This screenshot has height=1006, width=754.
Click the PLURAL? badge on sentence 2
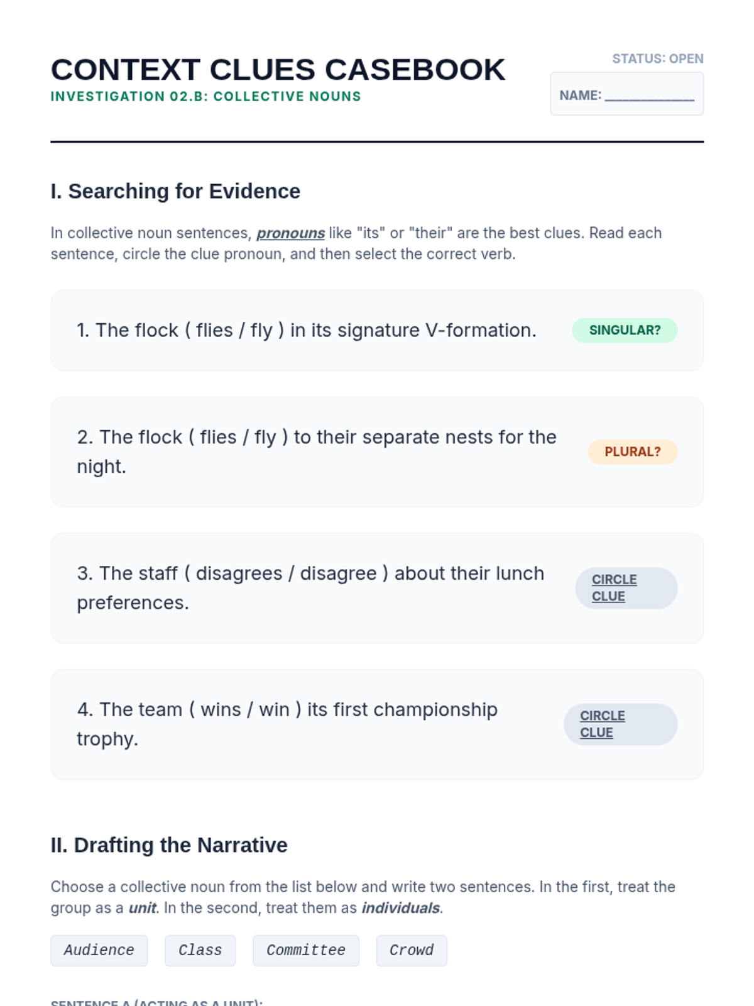tap(632, 451)
